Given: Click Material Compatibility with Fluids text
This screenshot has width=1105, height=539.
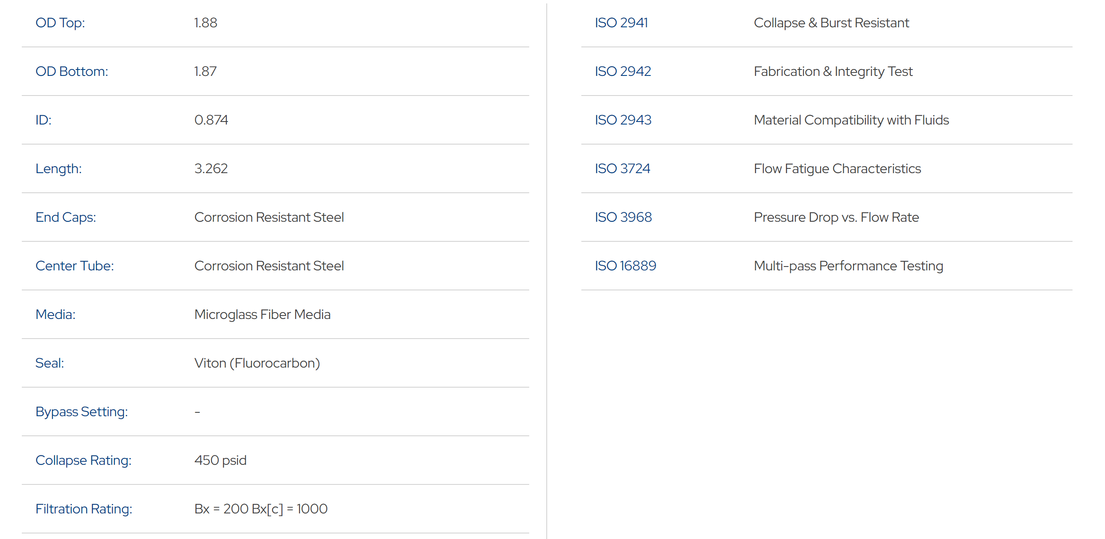Looking at the screenshot, I should click(x=851, y=120).
